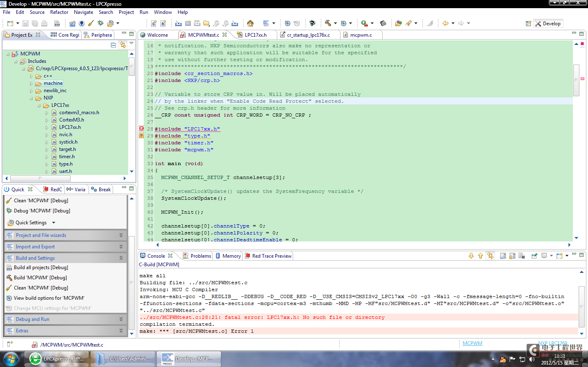
Task: Click the new header file icon
Action: pyautogui.click(x=163, y=23)
